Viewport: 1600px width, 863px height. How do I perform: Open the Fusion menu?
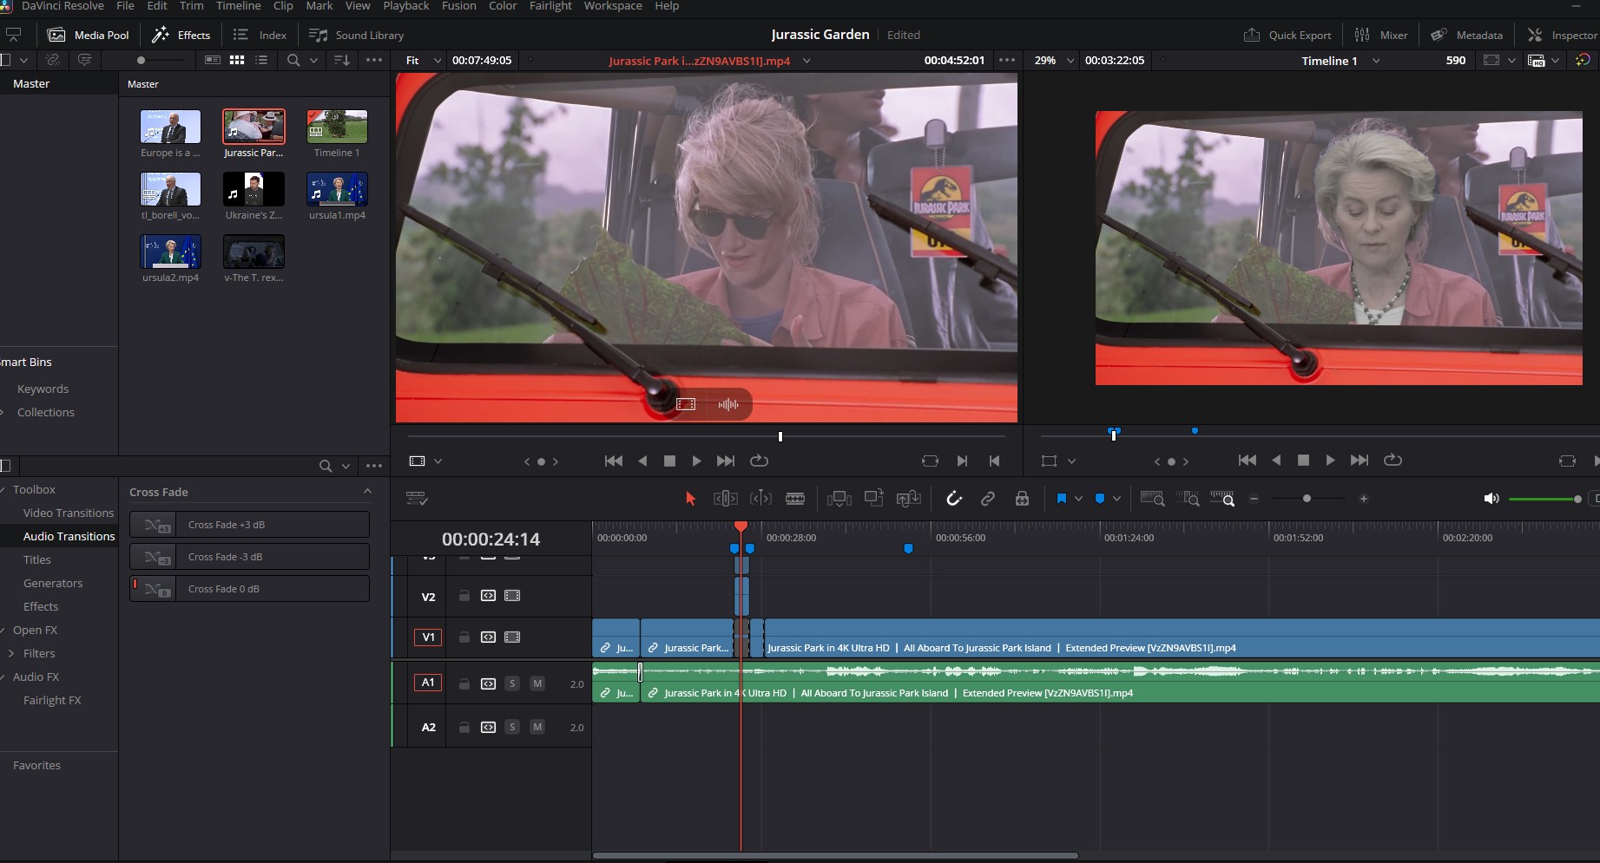[x=459, y=6]
